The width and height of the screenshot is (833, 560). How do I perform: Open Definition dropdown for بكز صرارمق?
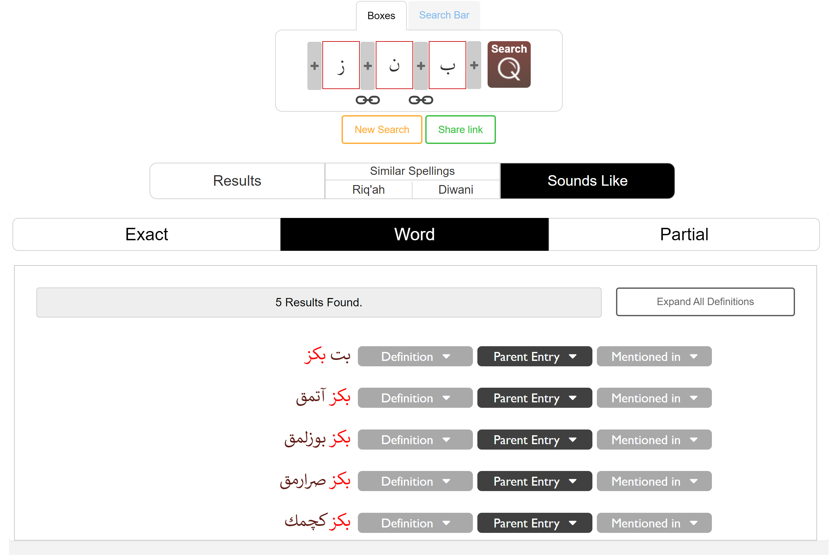pyautogui.click(x=415, y=481)
